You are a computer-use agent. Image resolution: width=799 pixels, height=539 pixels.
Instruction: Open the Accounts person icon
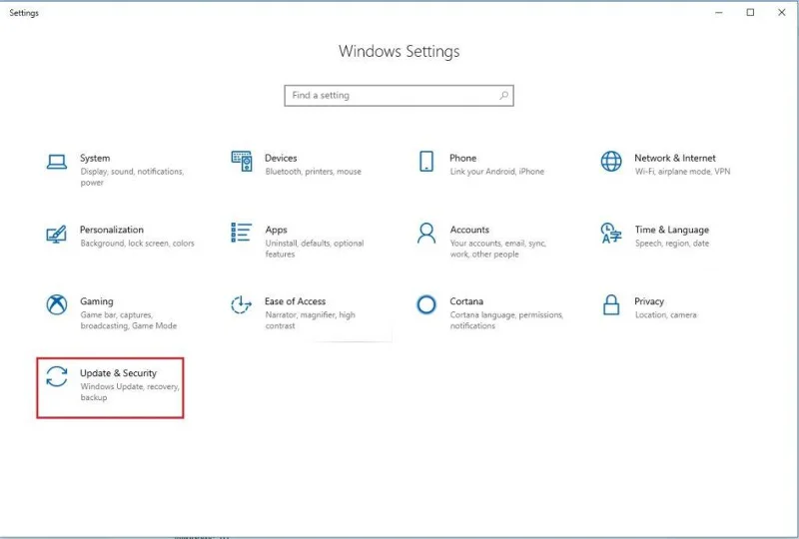click(426, 234)
